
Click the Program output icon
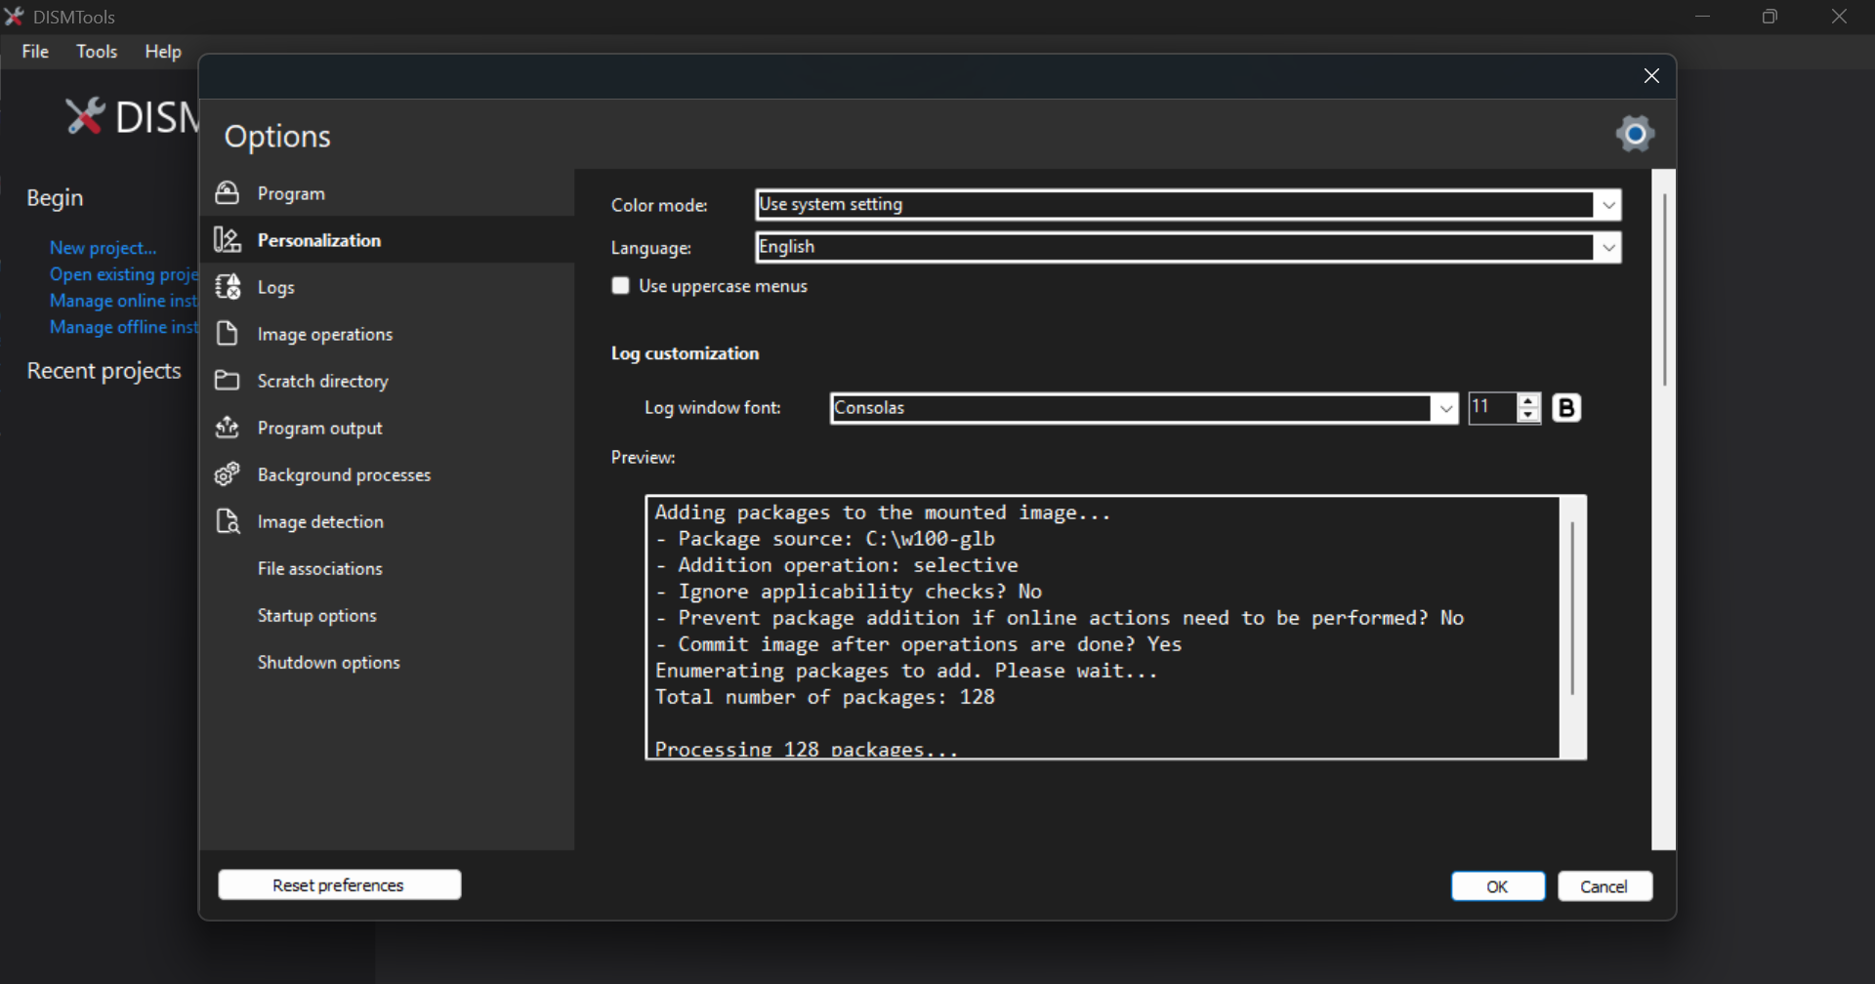pyautogui.click(x=228, y=428)
